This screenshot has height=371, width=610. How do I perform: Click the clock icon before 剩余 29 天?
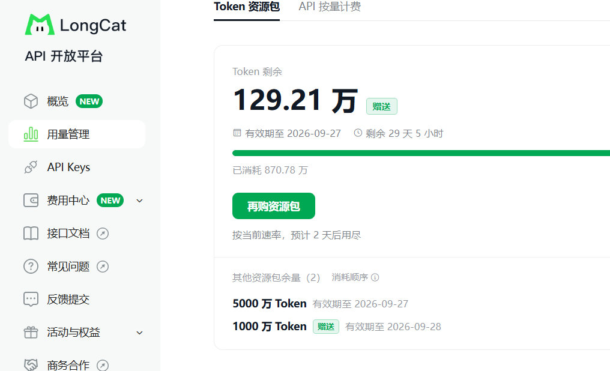[358, 133]
